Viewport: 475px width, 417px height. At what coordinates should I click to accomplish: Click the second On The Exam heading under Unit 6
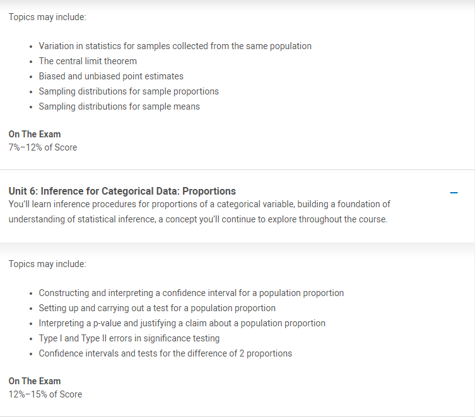click(35, 381)
